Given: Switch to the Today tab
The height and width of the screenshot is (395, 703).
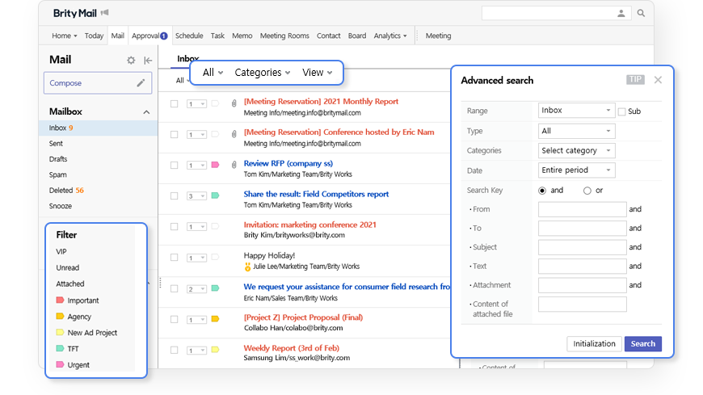Looking at the screenshot, I should point(95,36).
